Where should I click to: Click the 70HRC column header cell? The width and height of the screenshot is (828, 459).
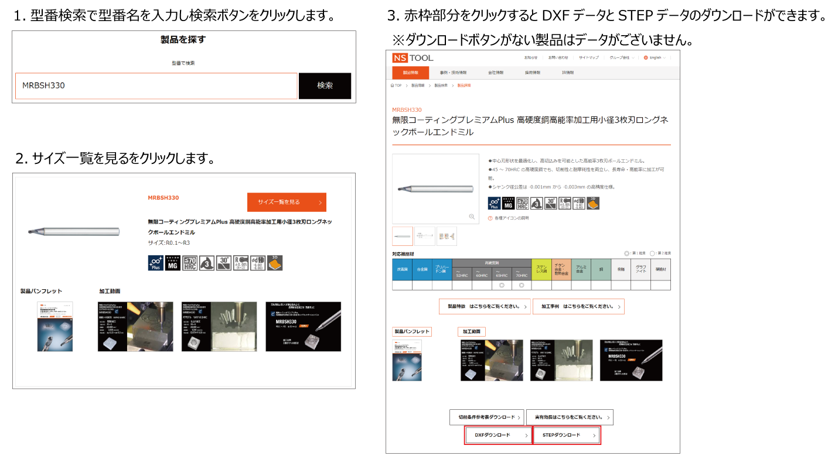point(522,275)
